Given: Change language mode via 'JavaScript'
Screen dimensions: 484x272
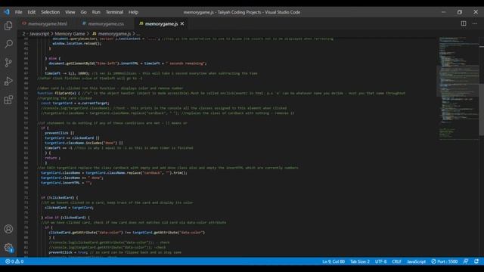Looking at the screenshot, I should point(416,261).
